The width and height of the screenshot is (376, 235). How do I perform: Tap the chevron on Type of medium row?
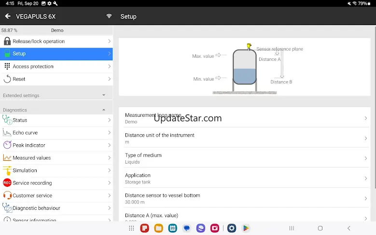pyautogui.click(x=366, y=158)
